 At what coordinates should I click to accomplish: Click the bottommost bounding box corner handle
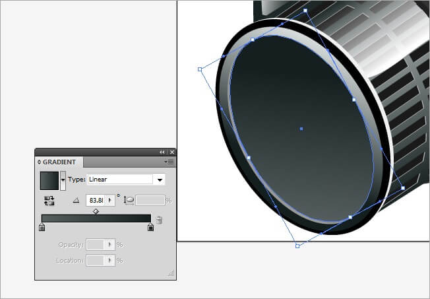point(297,246)
